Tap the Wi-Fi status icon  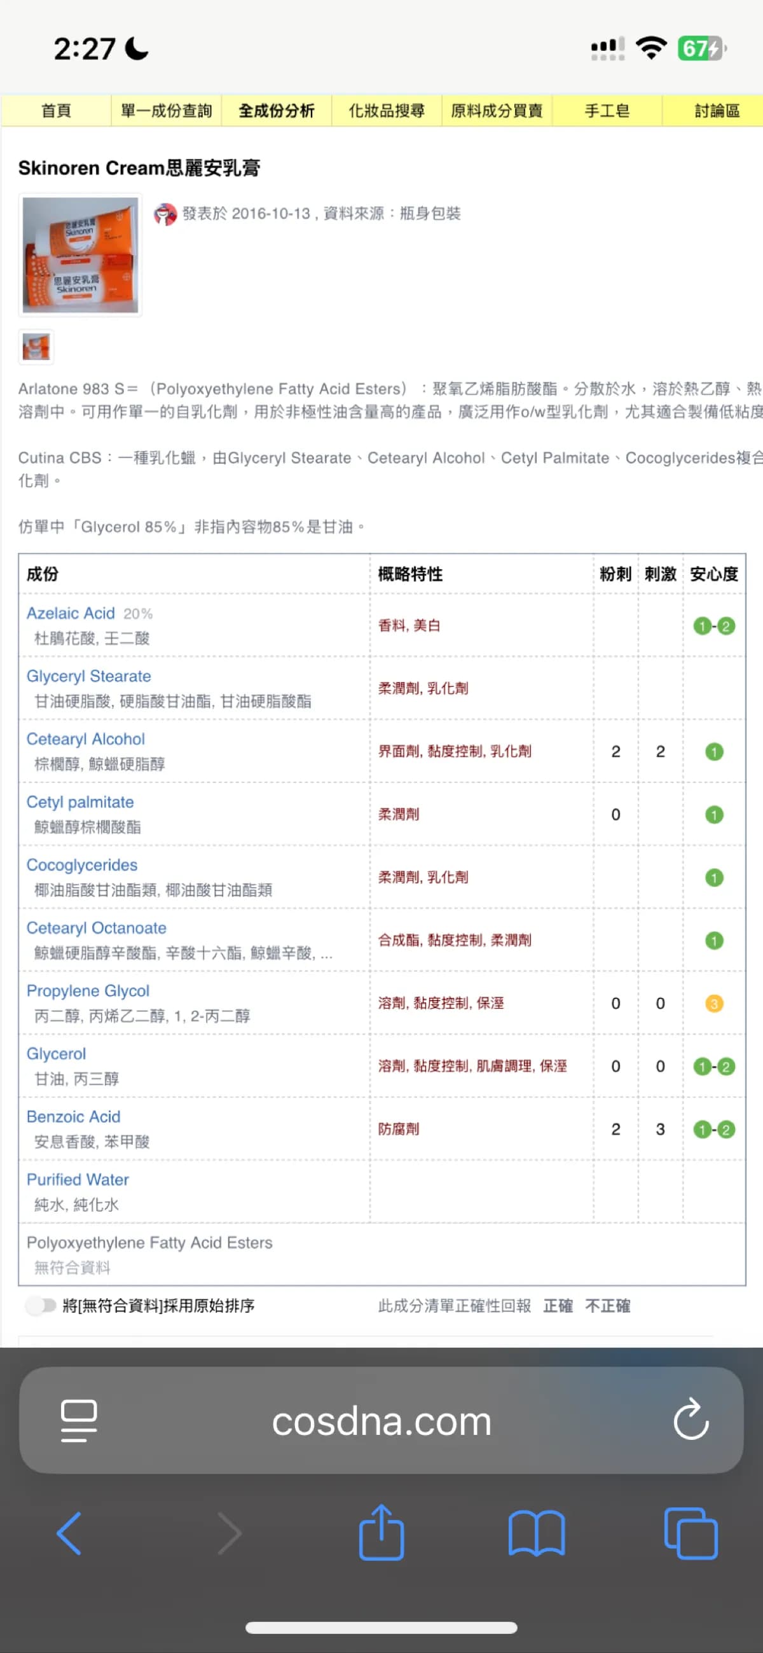point(650,49)
